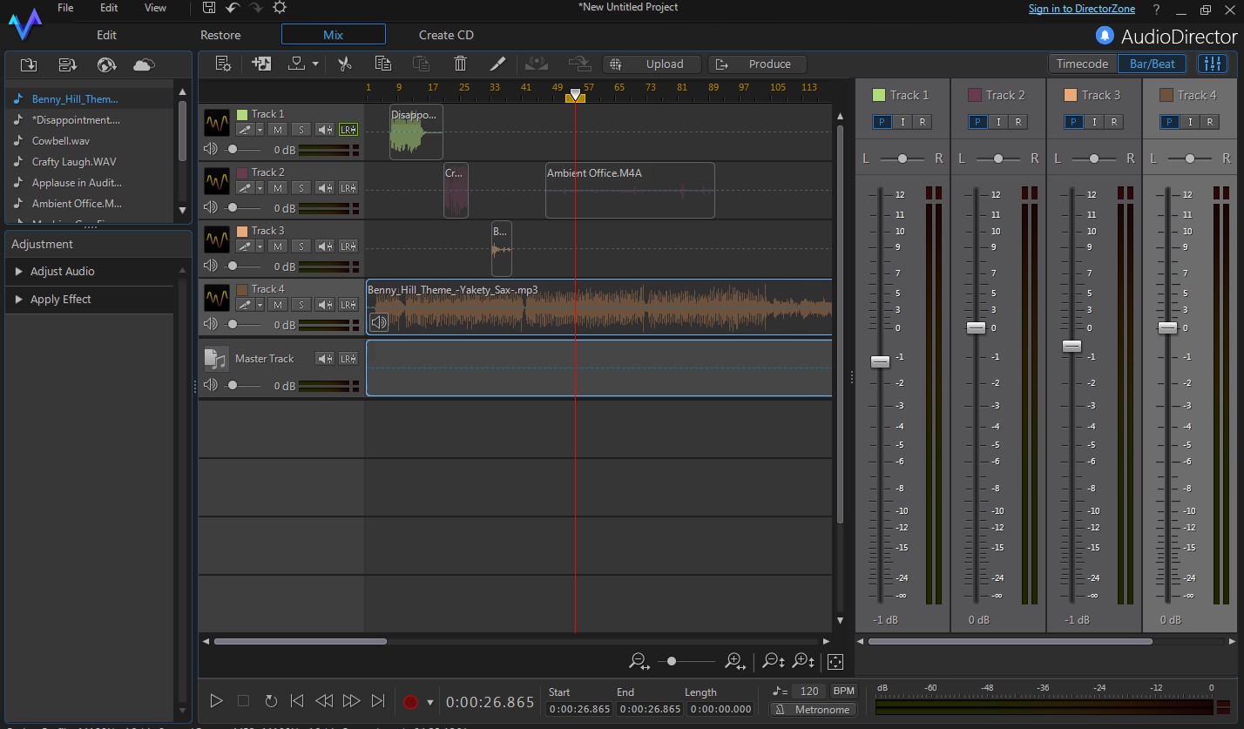Image resolution: width=1244 pixels, height=729 pixels.
Task: Open the download from DirectorZone globe icon
Action: point(106,64)
